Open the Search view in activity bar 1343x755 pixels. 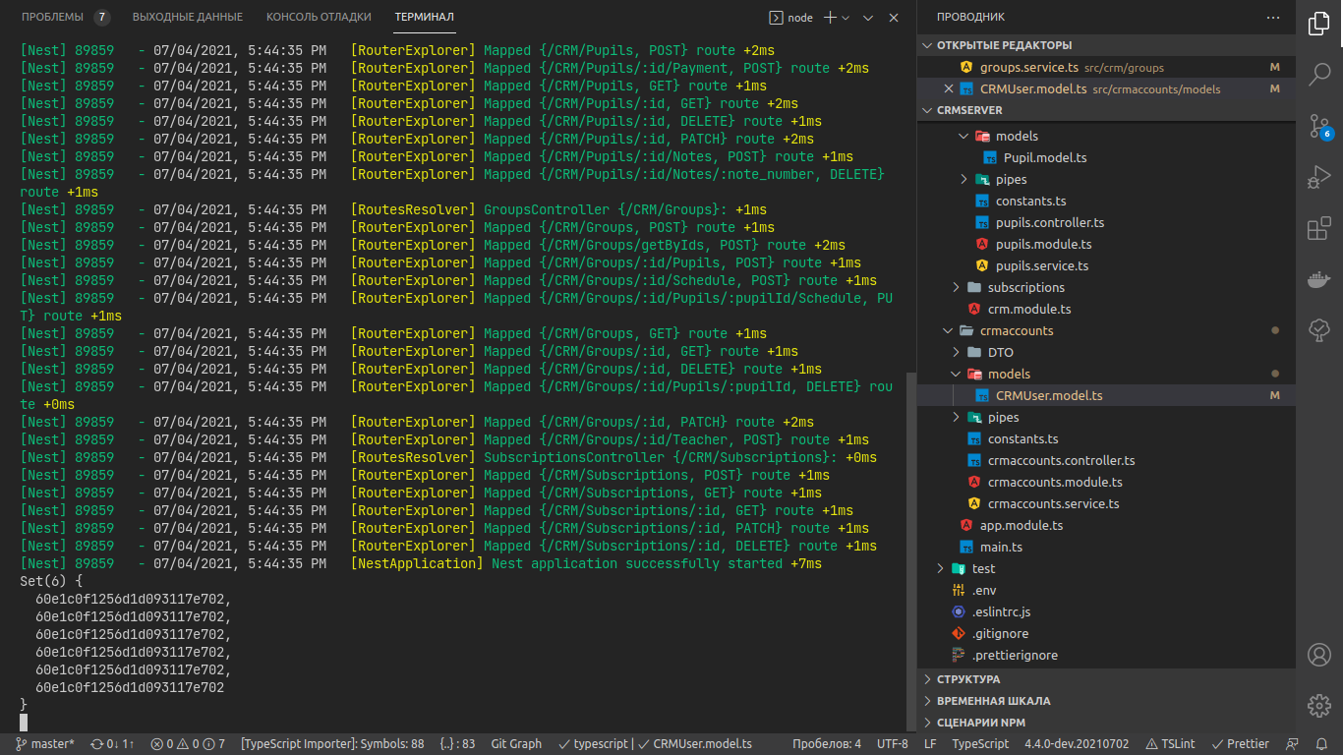coord(1319,75)
